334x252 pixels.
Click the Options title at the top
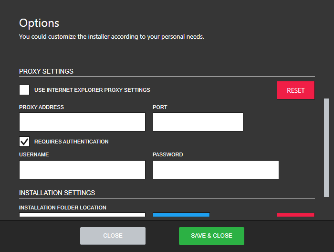coord(39,23)
